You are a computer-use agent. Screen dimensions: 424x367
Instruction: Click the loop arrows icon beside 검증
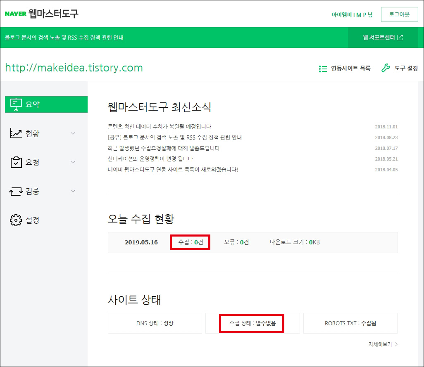16,191
